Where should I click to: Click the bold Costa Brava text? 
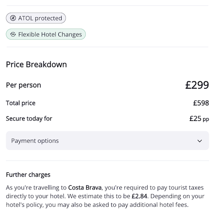[x=85, y=188]
